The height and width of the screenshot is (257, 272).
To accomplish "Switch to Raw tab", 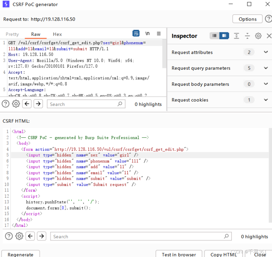I will (x=36, y=34).
